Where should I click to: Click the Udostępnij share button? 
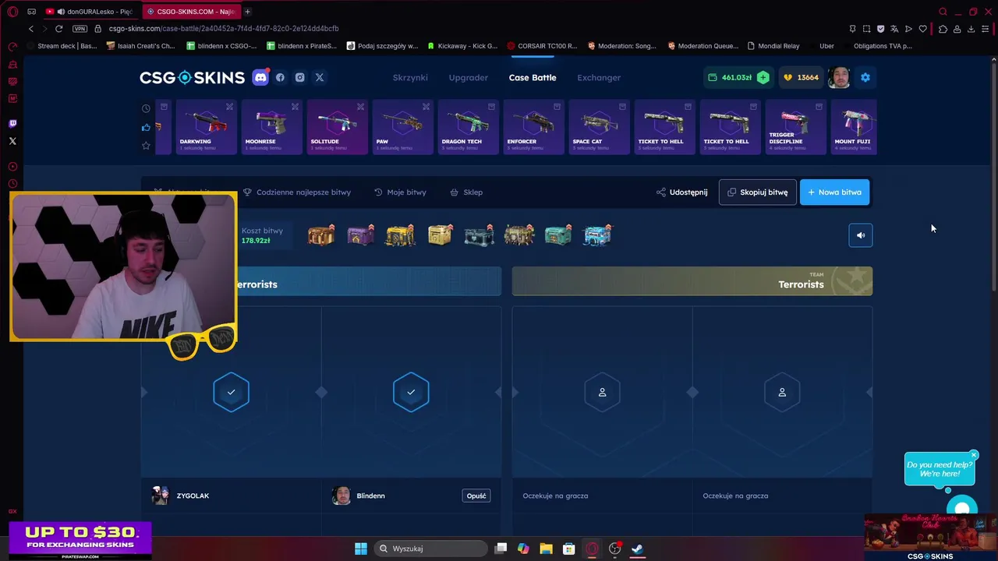coord(681,192)
